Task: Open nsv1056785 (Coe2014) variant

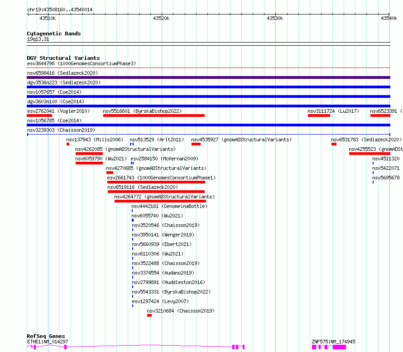Action: coord(54,121)
